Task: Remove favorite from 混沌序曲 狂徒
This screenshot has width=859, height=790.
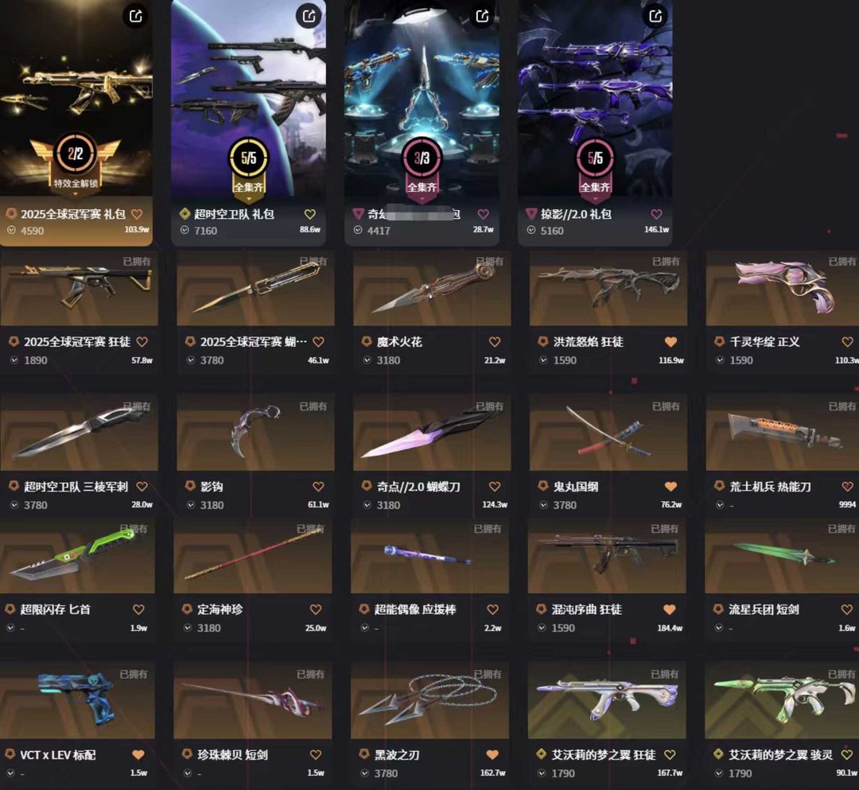Action: click(669, 609)
